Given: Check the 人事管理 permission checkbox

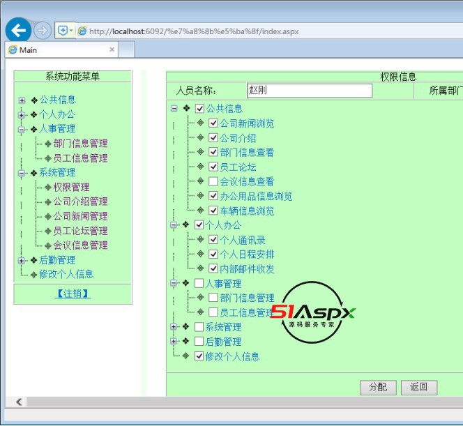Looking at the screenshot, I should [x=199, y=284].
